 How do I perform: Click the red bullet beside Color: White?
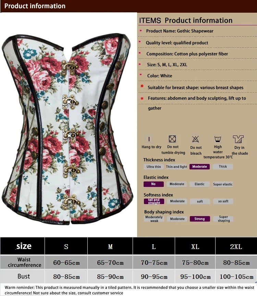tap(140, 75)
